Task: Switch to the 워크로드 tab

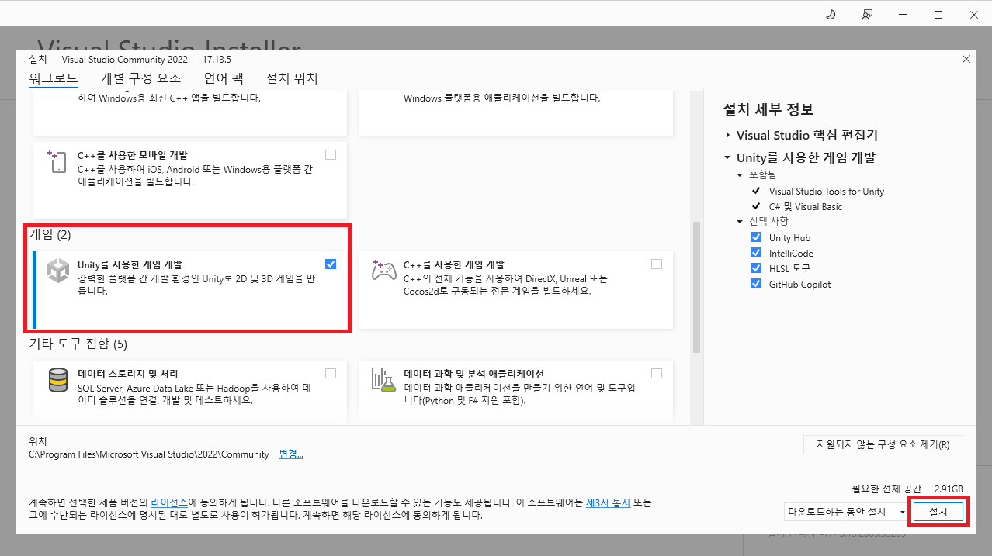Action: [54, 78]
